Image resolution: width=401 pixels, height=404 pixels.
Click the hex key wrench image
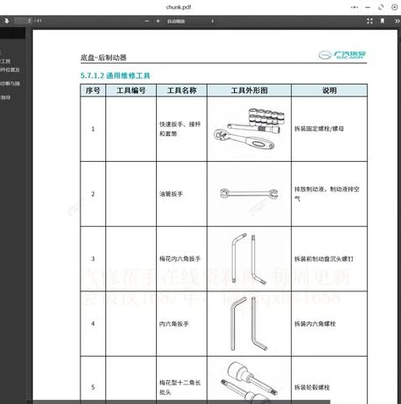tap(249, 324)
